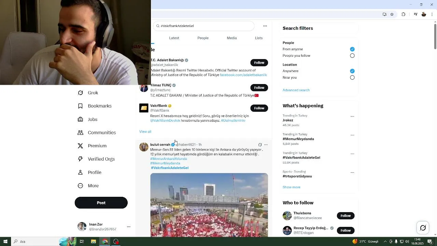
Task: Click View all people results
Action: pos(145,132)
